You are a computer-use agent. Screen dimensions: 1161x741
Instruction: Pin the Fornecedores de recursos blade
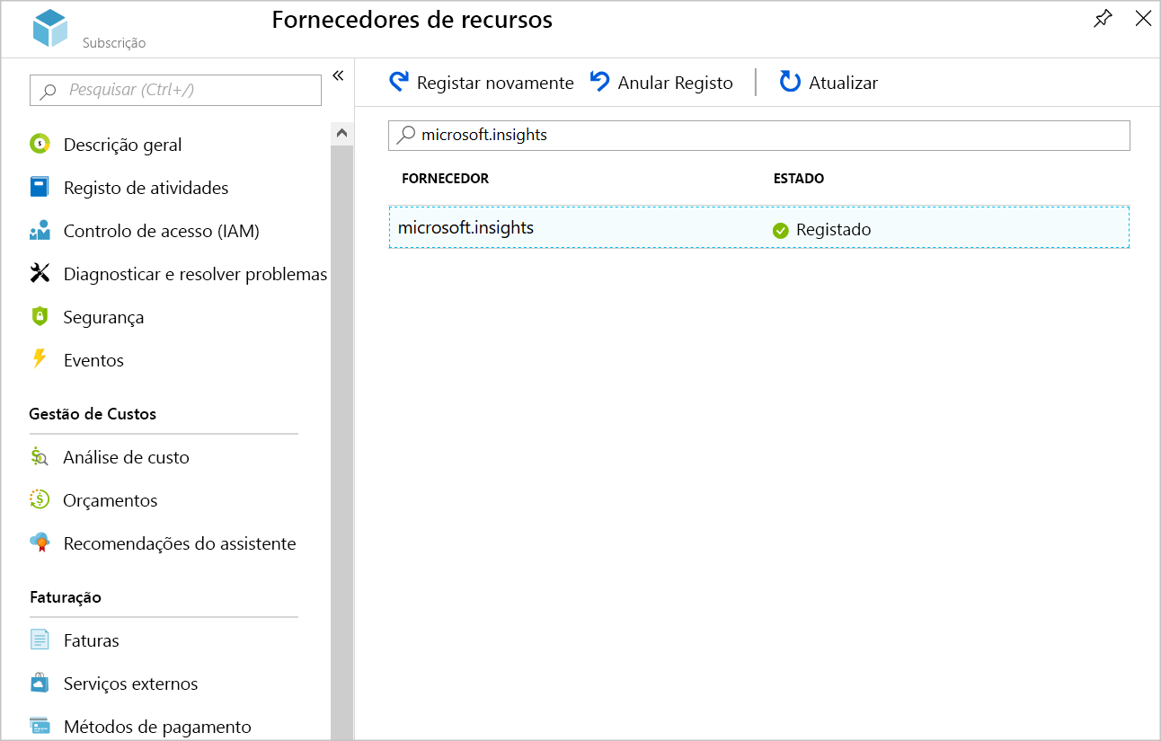(x=1103, y=19)
